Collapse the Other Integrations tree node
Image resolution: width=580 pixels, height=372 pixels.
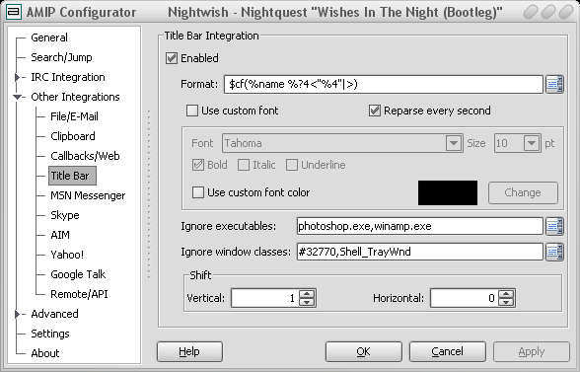point(17,97)
